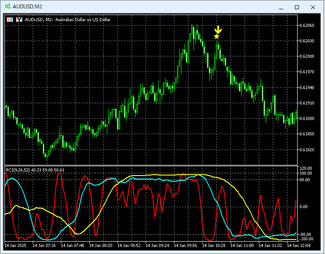
Task: Select the yellow star marker on chart
Action: (x=217, y=37)
